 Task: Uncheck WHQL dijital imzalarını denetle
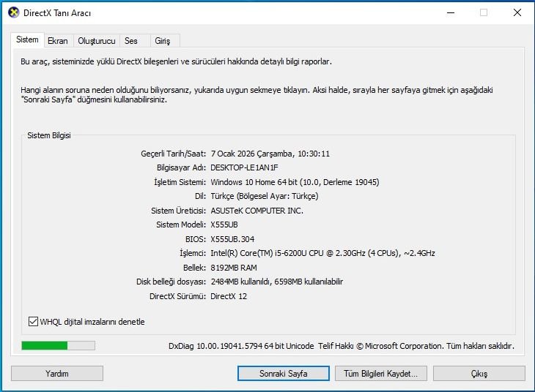tap(33, 322)
